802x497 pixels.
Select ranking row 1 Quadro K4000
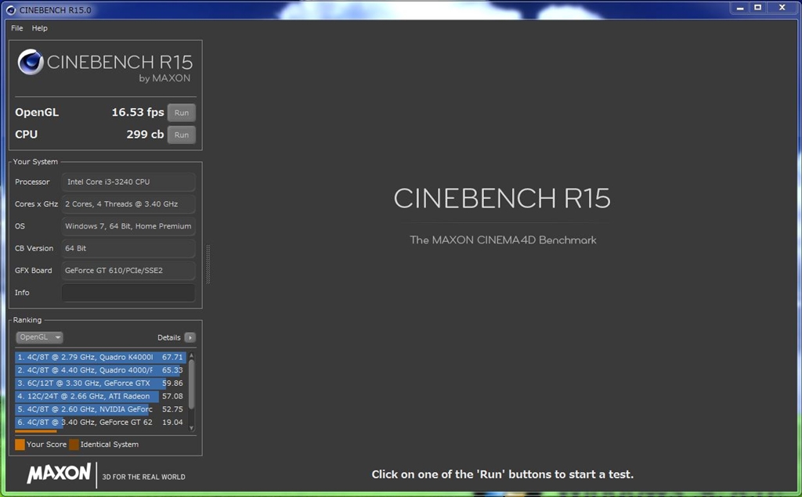(100, 357)
